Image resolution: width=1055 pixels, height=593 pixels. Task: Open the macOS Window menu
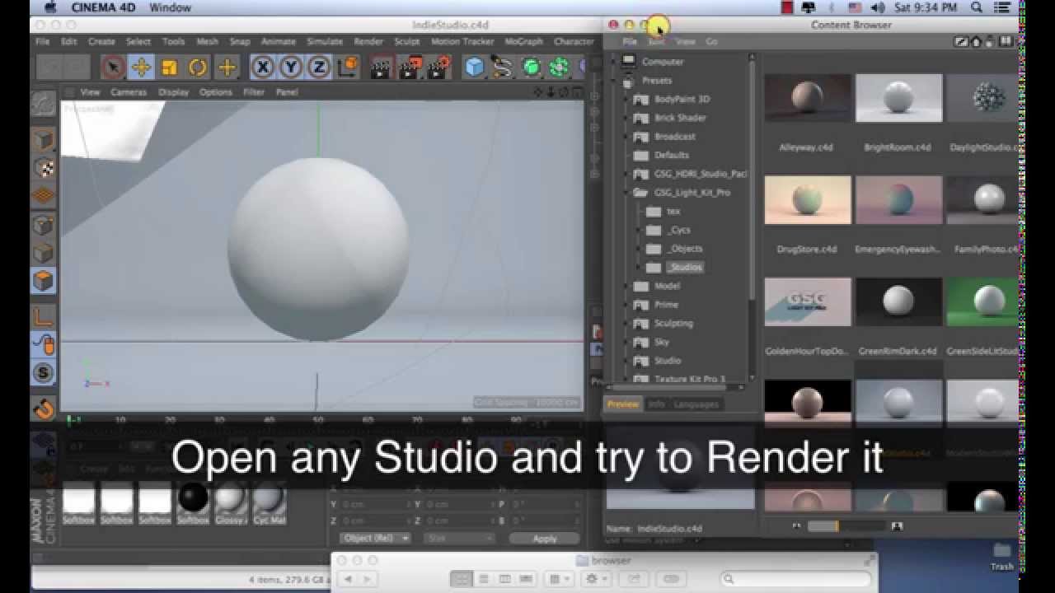pos(171,7)
